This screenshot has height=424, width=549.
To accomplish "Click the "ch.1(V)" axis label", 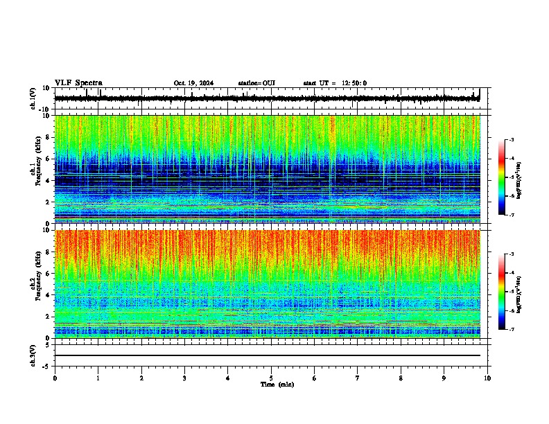I will coord(33,98).
